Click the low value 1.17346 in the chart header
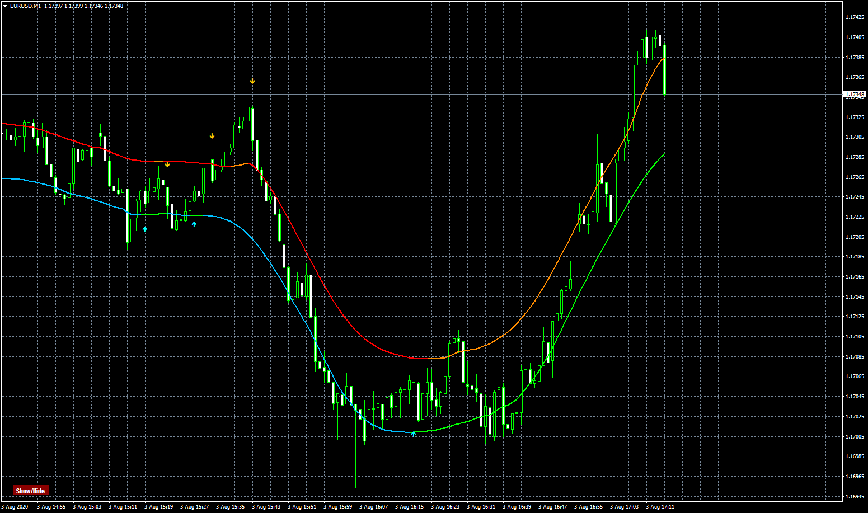This screenshot has width=868, height=513. tap(94, 6)
